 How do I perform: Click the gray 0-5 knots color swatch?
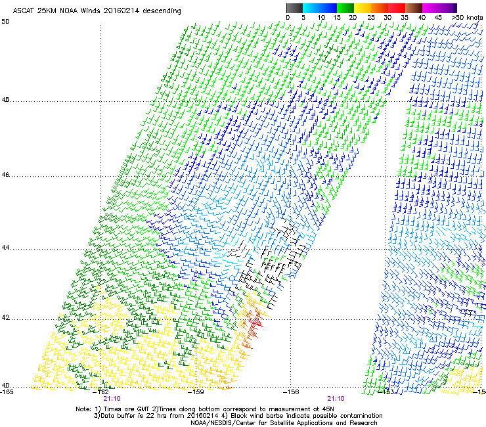coord(294,8)
